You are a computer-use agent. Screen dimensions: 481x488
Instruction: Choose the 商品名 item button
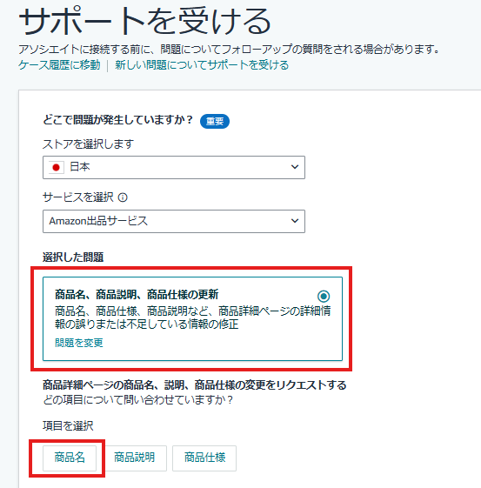pyautogui.click(x=70, y=458)
